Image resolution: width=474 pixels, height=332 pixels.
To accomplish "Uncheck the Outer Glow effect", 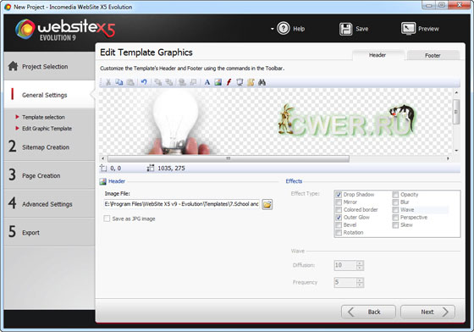I will click(x=339, y=218).
